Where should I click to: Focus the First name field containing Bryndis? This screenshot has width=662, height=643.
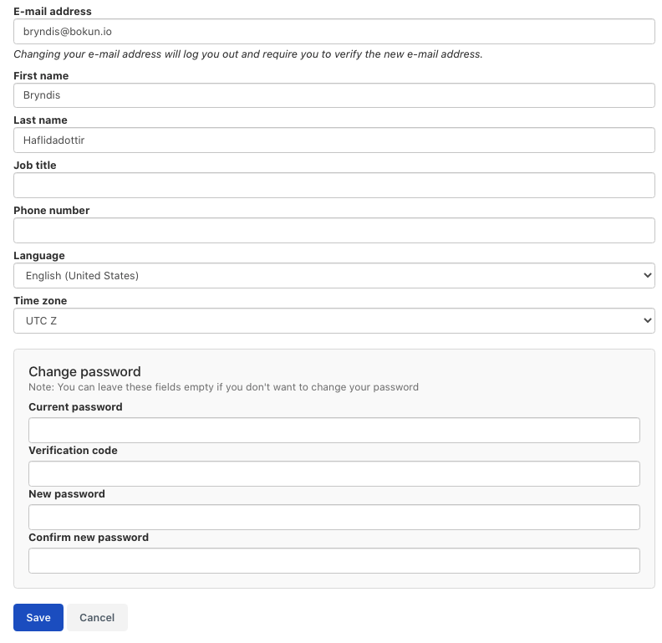click(x=334, y=95)
